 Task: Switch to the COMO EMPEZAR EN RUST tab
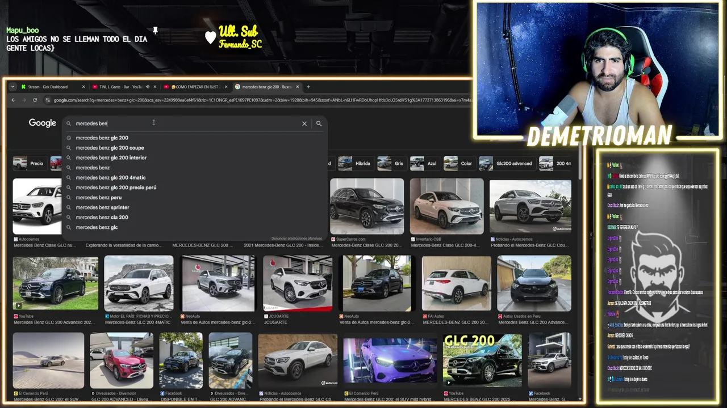click(195, 87)
